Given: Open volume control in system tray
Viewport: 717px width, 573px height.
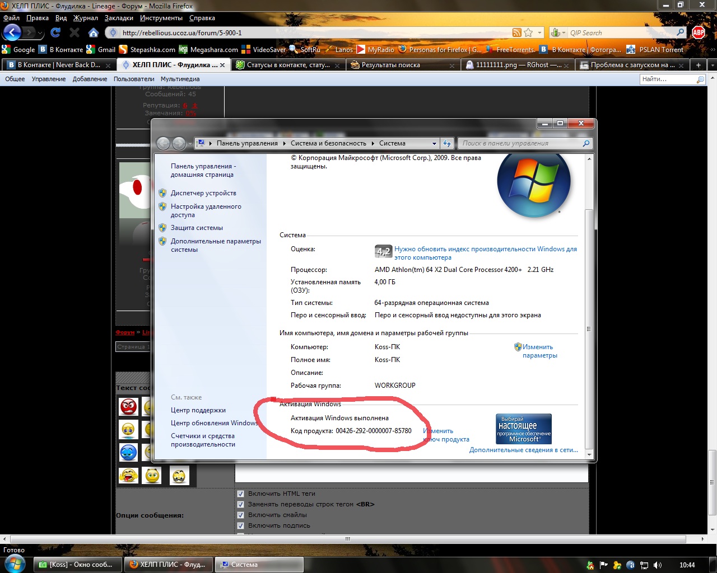Looking at the screenshot, I should pos(658,565).
